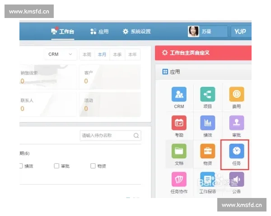Open 系统设置 system settings
Screen dimensions: 271x216
(136, 31)
